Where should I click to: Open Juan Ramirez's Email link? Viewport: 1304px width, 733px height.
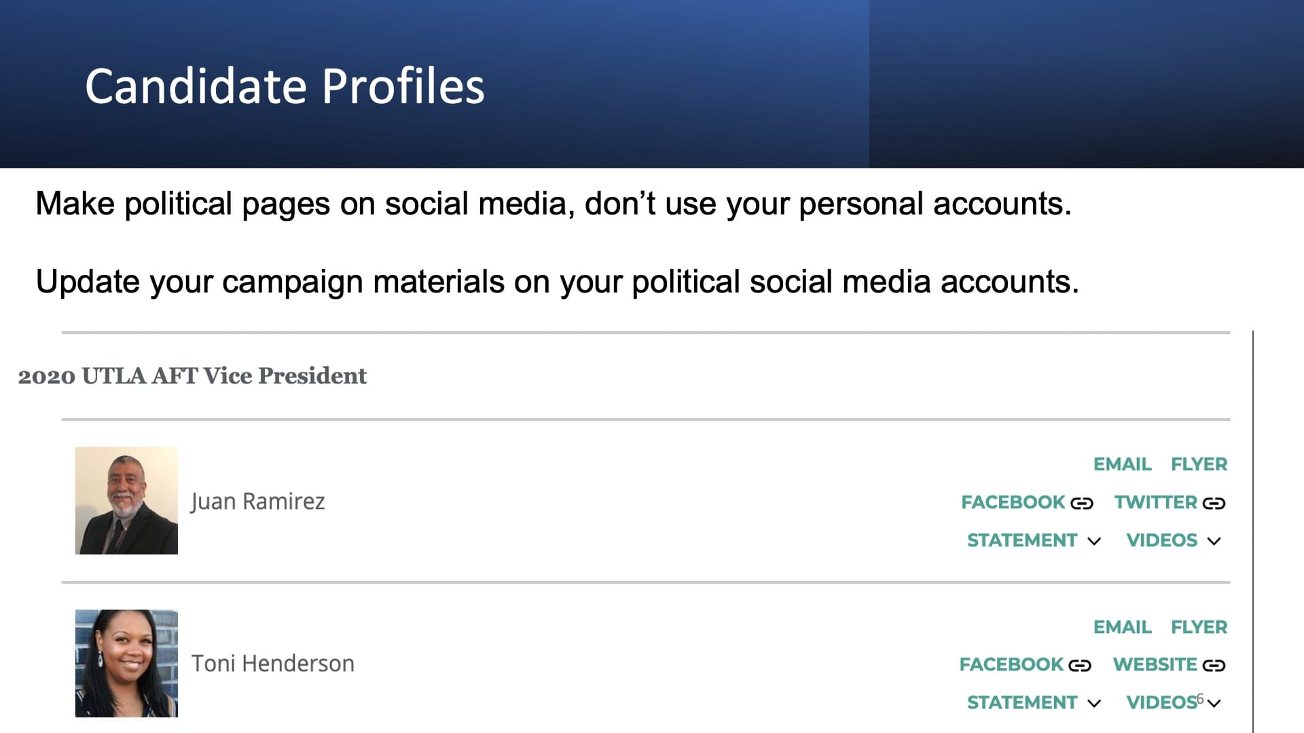tap(1122, 464)
